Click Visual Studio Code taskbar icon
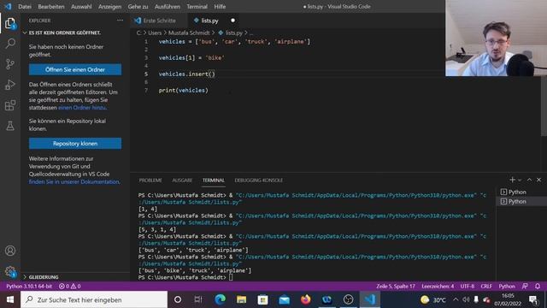547x308 pixels. tap(370, 299)
